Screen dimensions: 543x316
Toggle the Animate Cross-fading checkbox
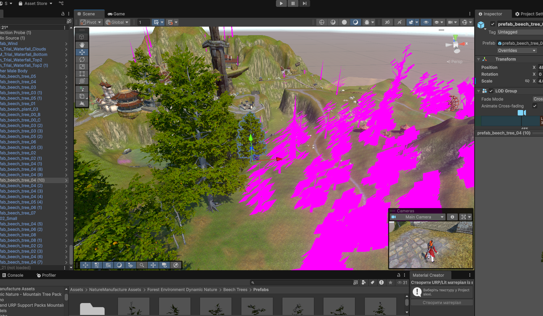coord(535,106)
